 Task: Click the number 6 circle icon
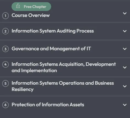(x=5, y=105)
